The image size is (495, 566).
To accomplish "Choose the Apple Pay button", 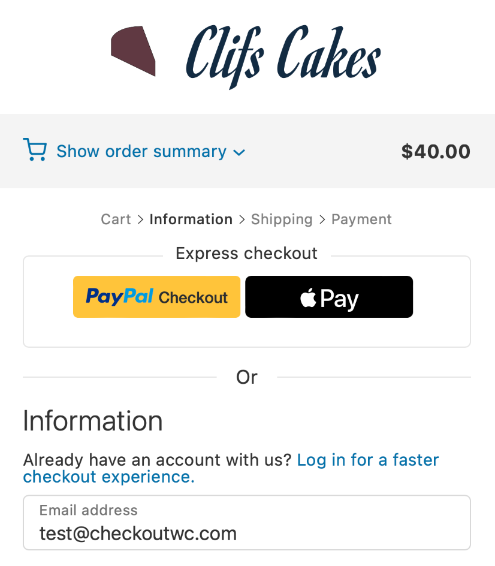I will pos(329,297).
